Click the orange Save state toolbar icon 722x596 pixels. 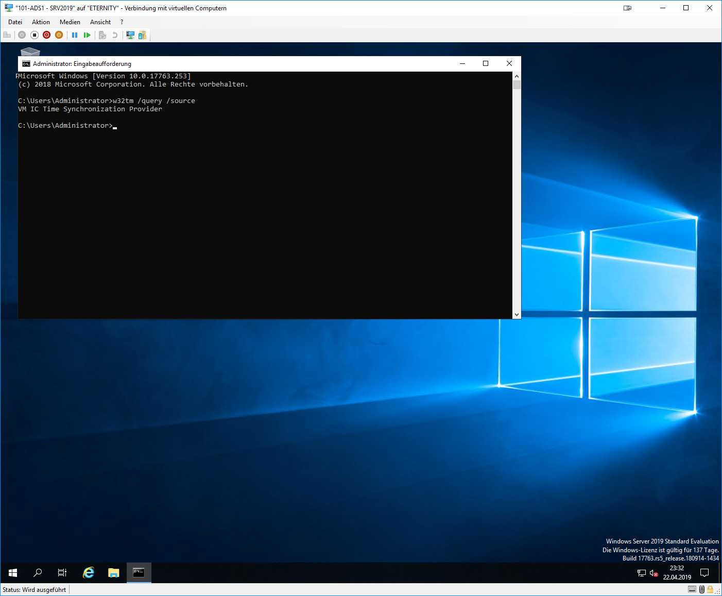pos(59,35)
